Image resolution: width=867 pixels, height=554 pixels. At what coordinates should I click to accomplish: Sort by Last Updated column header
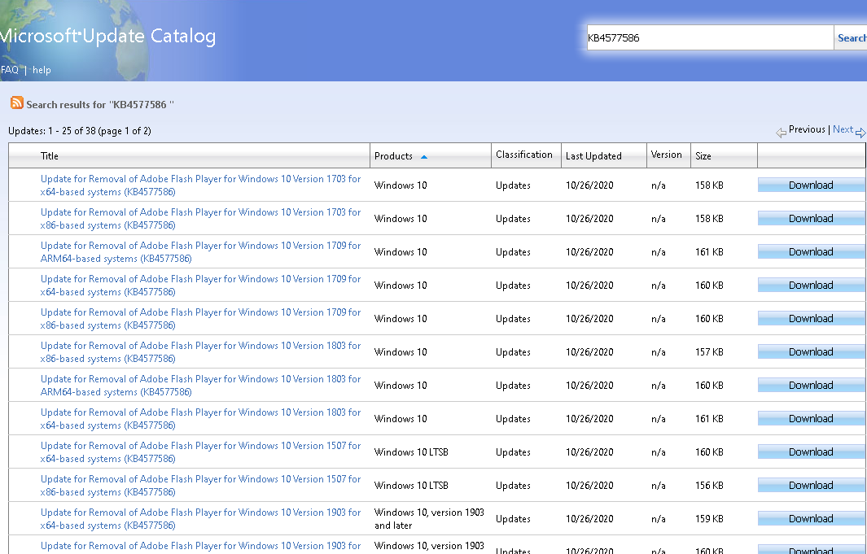pos(593,155)
